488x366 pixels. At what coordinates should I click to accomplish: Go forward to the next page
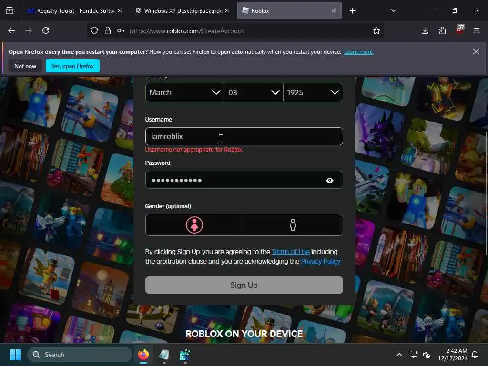[x=29, y=31]
